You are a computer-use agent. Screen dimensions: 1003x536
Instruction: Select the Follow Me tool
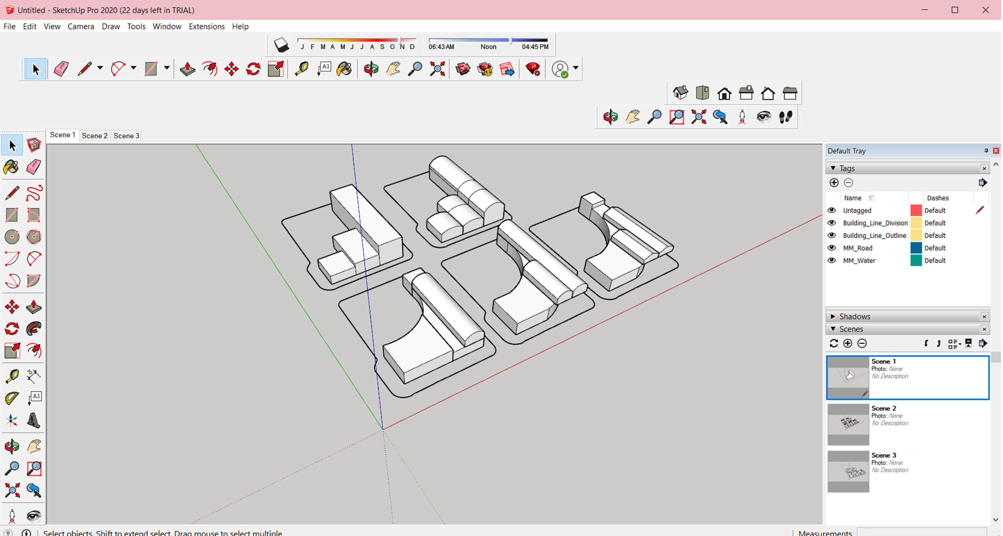(34, 328)
